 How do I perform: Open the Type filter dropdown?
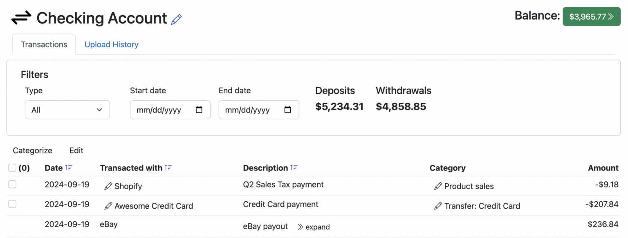(67, 110)
